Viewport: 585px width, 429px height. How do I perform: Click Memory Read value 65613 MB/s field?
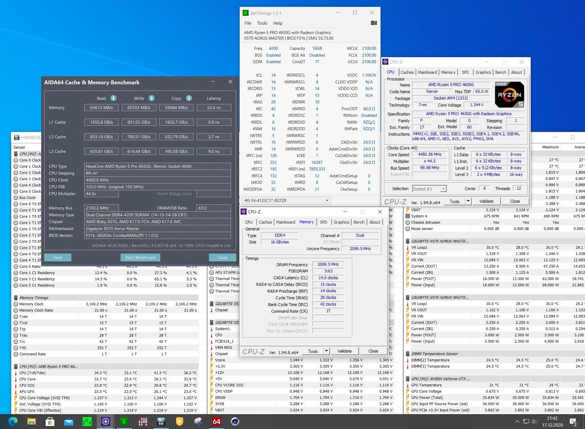point(101,108)
